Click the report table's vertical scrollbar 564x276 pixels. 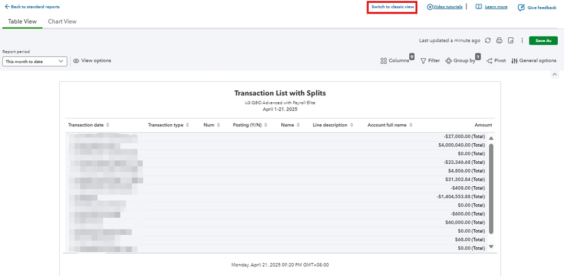491,189
